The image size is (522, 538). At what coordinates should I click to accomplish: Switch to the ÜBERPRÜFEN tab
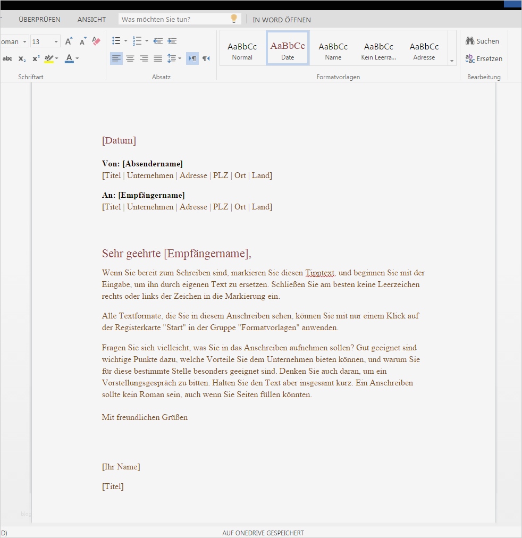pos(39,20)
